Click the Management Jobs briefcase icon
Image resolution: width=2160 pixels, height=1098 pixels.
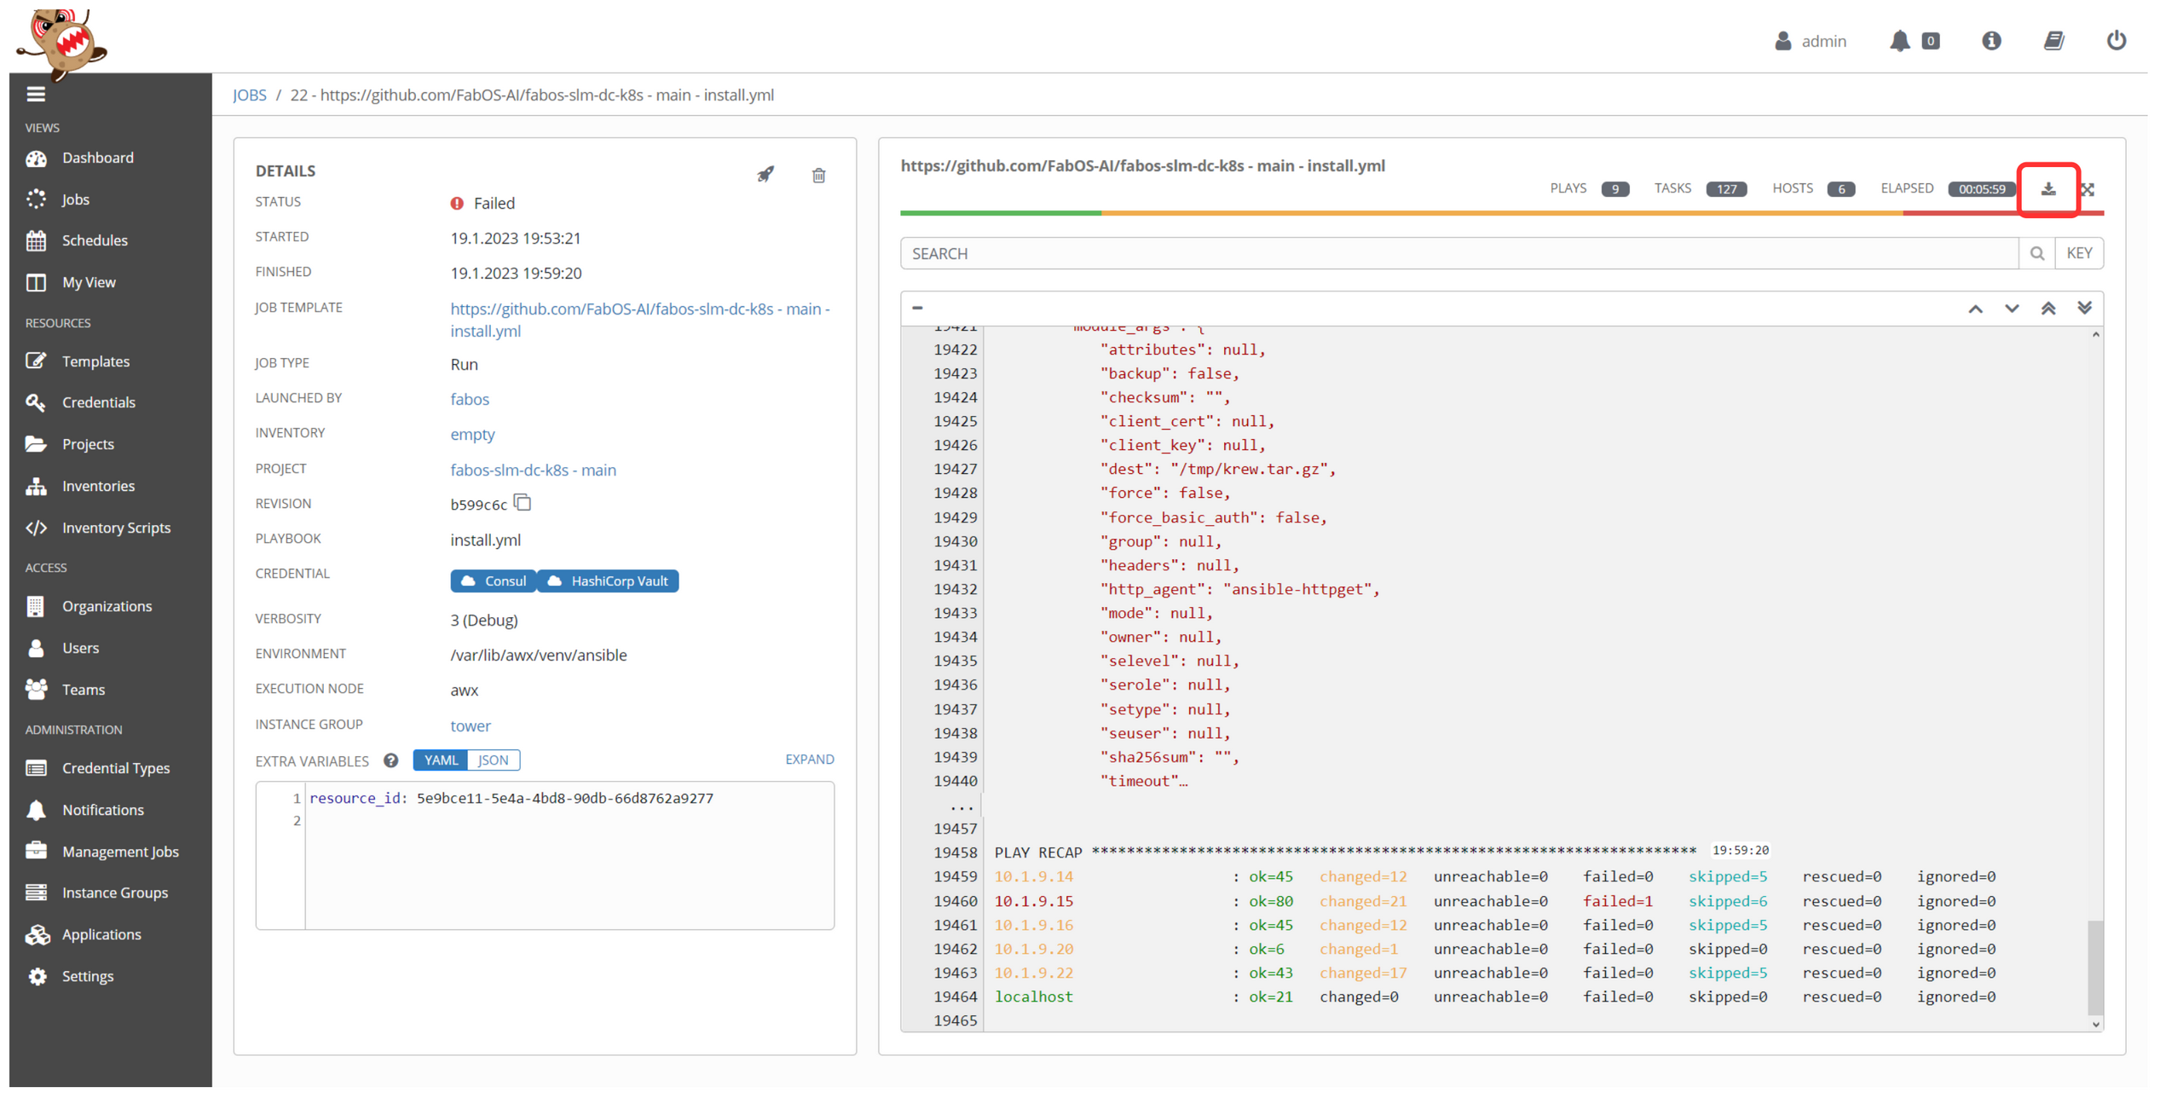36,851
